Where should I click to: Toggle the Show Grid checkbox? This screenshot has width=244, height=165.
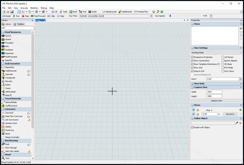[x=192, y=68]
